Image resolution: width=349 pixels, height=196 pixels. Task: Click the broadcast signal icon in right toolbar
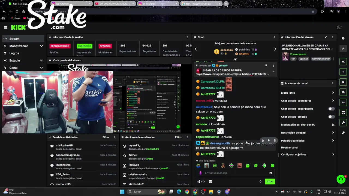point(343,102)
